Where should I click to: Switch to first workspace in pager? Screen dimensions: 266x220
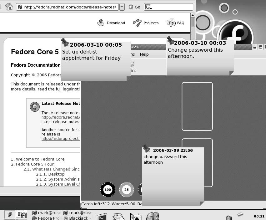pyautogui.click(x=10, y=214)
